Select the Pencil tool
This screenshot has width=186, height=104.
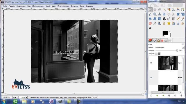[178, 19]
